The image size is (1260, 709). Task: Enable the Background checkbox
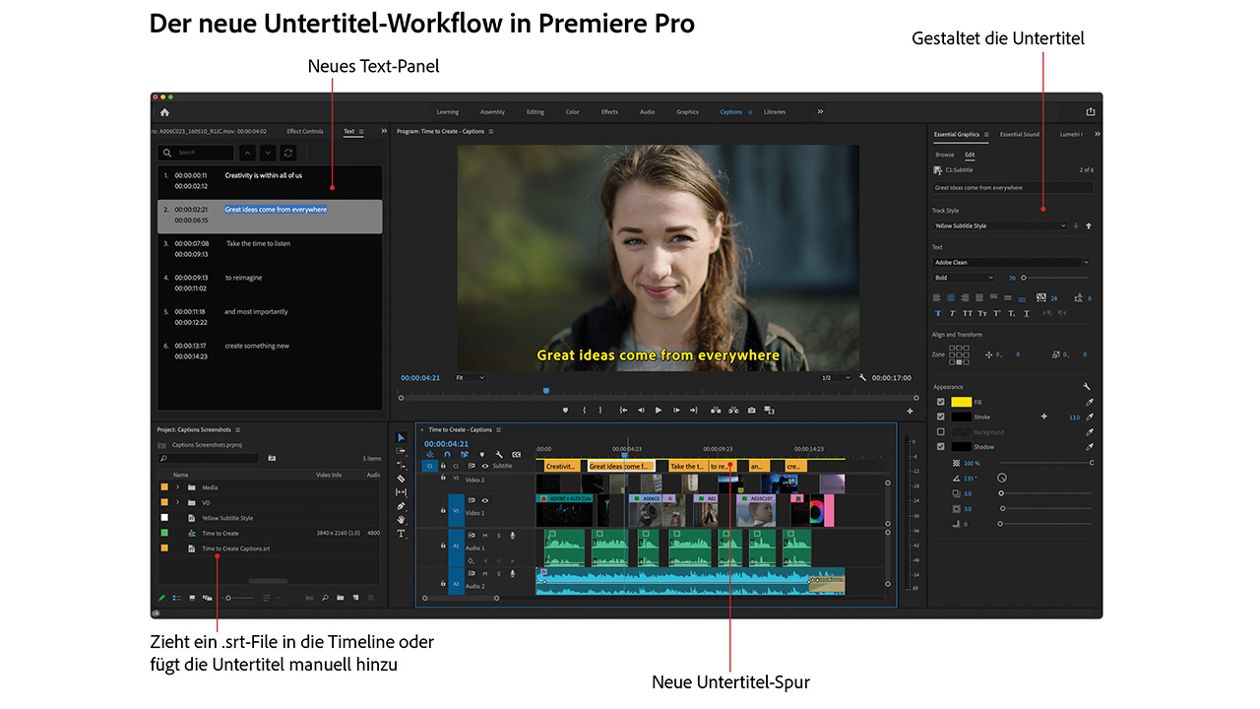click(940, 432)
